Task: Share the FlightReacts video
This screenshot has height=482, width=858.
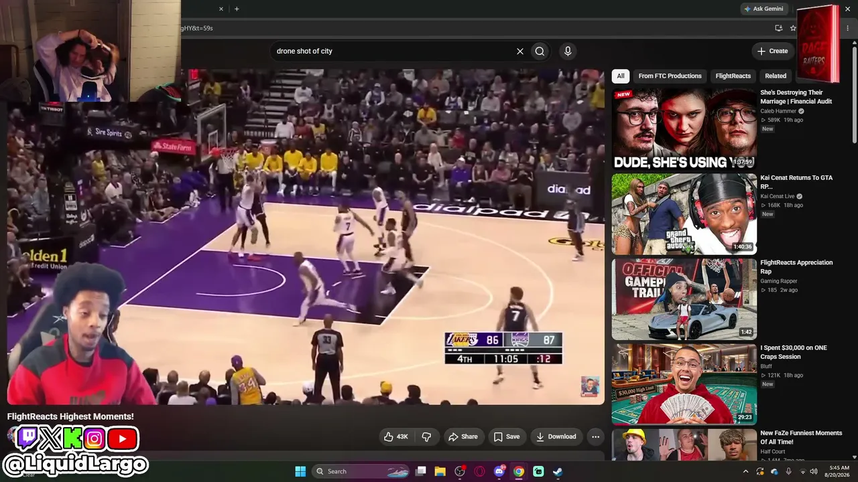Action: [463, 436]
